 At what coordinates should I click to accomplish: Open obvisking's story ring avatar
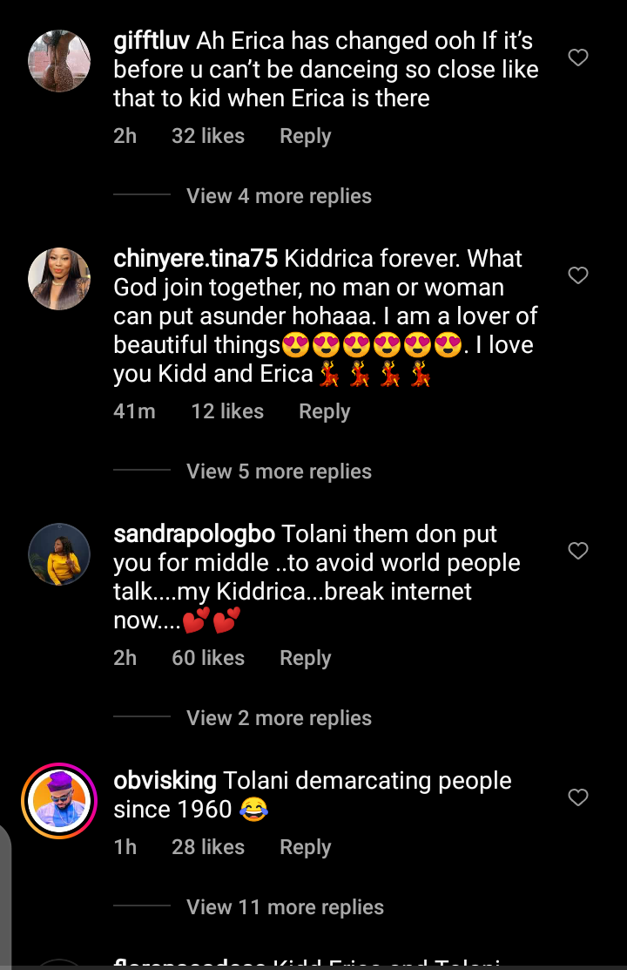coord(59,801)
